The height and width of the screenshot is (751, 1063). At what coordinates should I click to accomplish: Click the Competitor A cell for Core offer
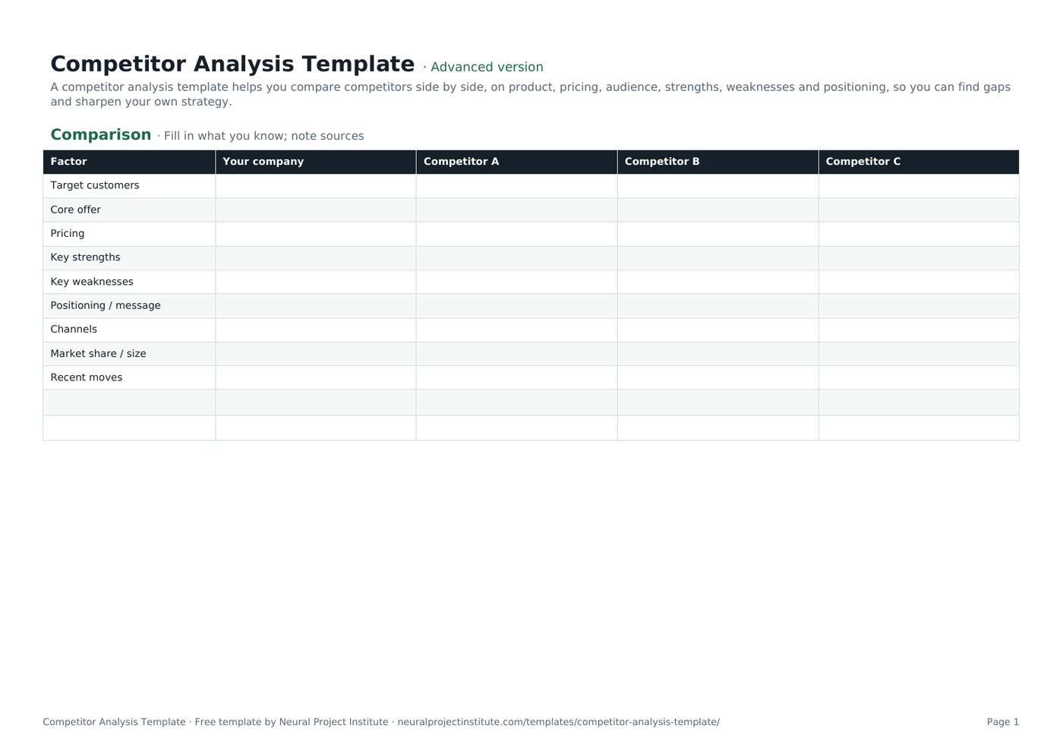[516, 210]
